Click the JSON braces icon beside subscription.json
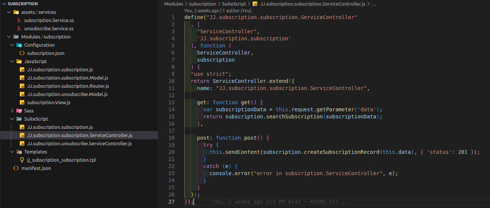 tap(22, 53)
